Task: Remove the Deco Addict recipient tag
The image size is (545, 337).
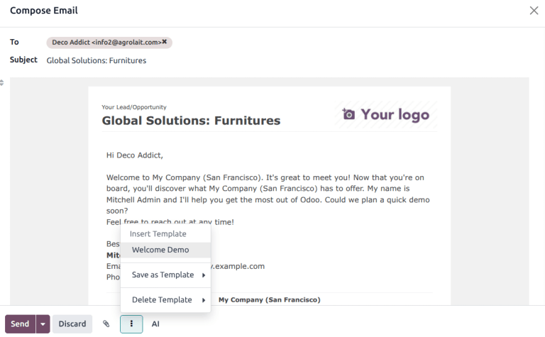Action: click(165, 43)
